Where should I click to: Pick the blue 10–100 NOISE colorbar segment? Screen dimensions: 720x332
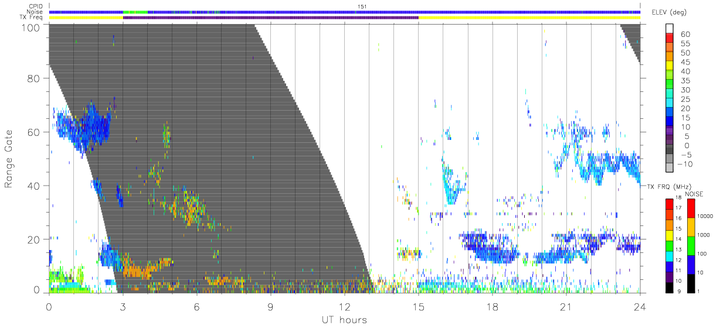point(691,264)
